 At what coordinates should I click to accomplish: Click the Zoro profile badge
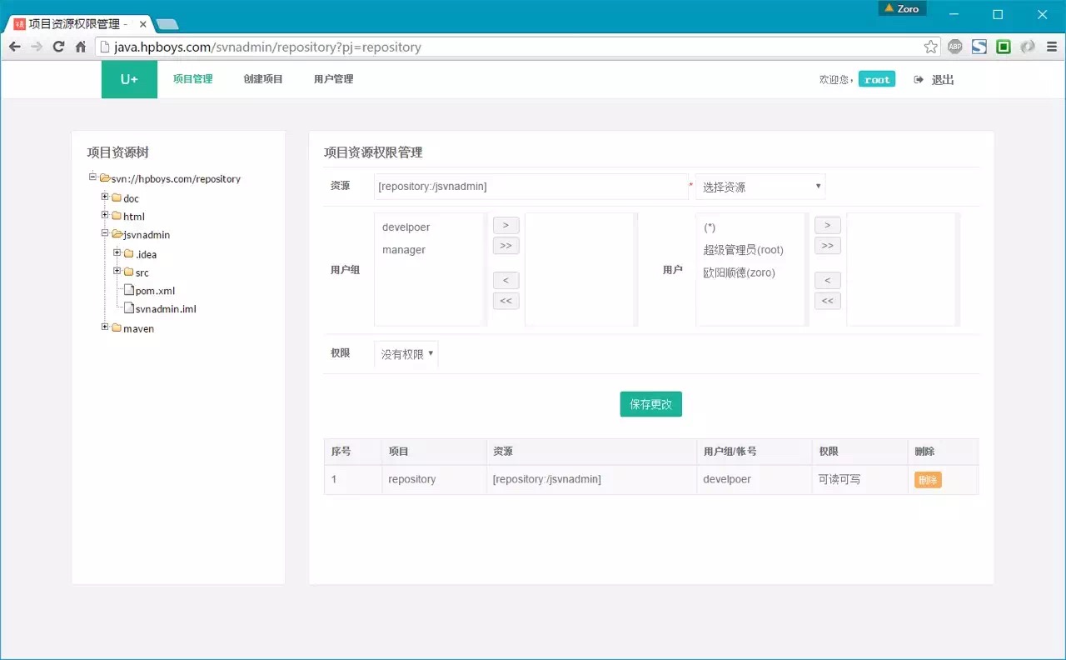tap(902, 8)
